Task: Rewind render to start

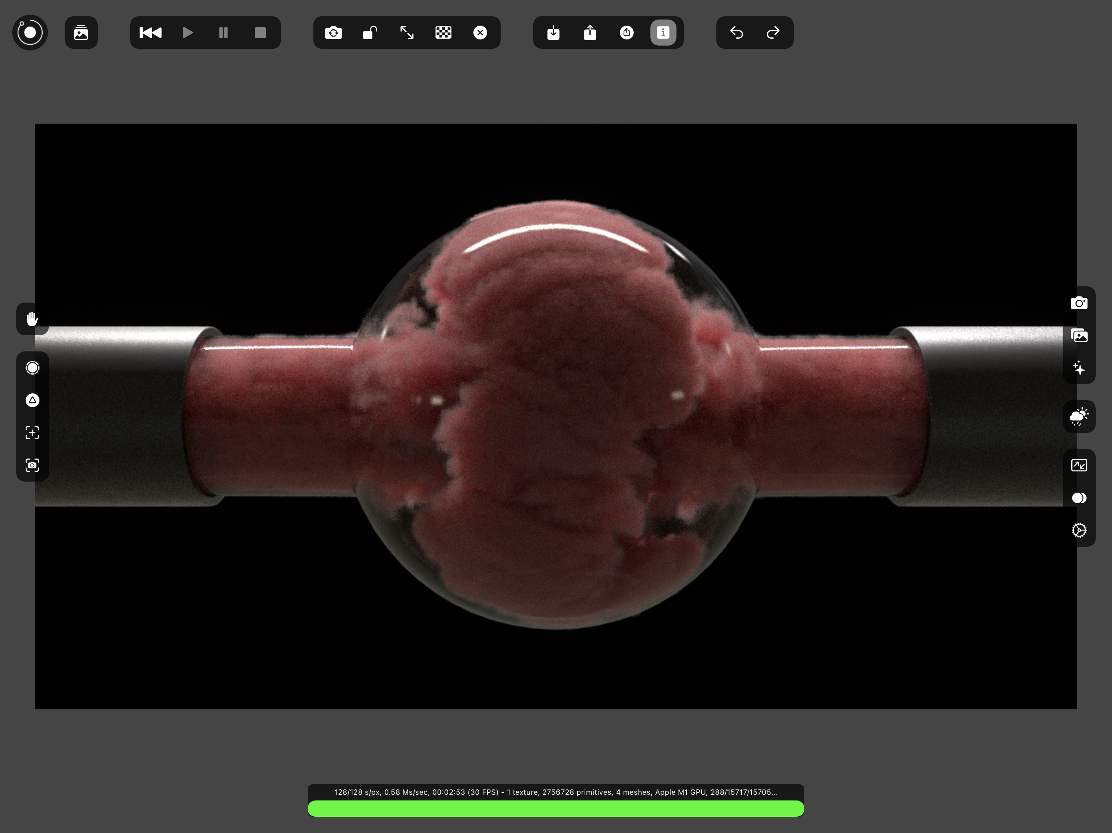Action: pos(150,33)
